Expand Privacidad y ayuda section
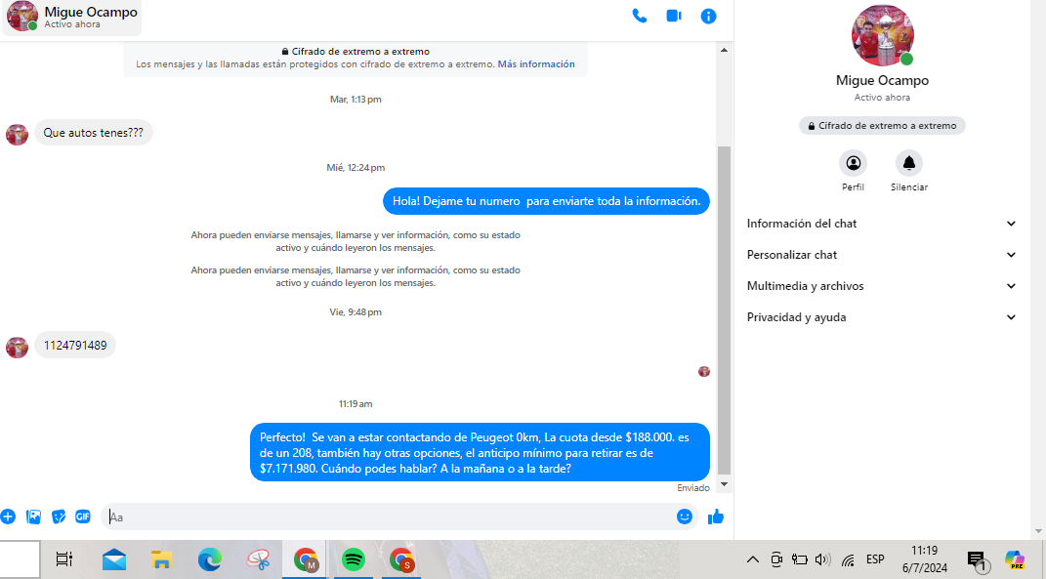The height and width of the screenshot is (579, 1046). [x=882, y=317]
